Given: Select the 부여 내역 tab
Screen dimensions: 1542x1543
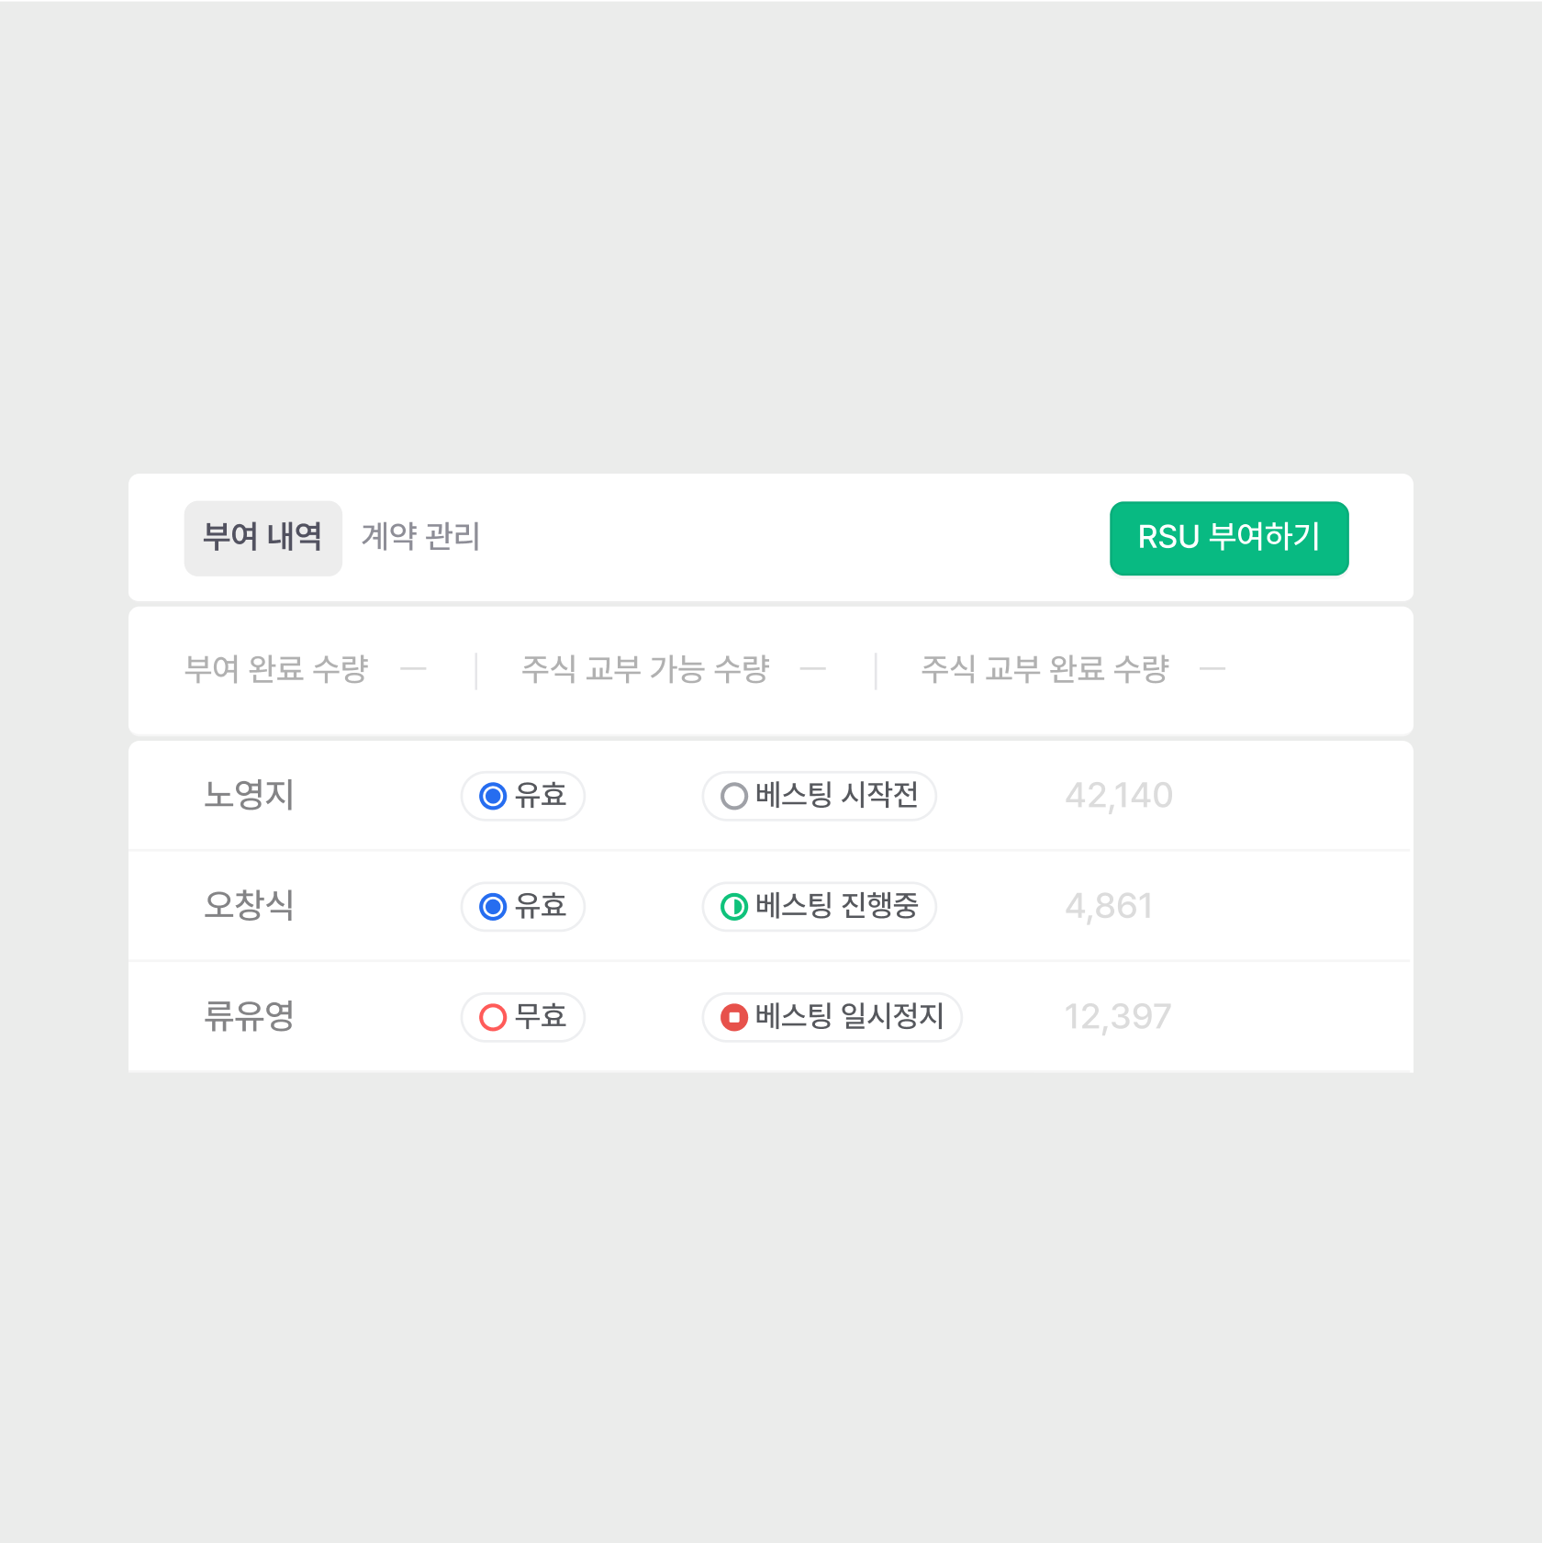Looking at the screenshot, I should (263, 539).
